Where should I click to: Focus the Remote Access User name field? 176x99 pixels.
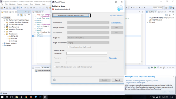pyautogui.click(x=87, y=53)
